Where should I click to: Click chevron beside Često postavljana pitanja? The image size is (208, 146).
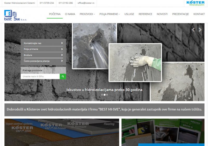(x=62, y=61)
